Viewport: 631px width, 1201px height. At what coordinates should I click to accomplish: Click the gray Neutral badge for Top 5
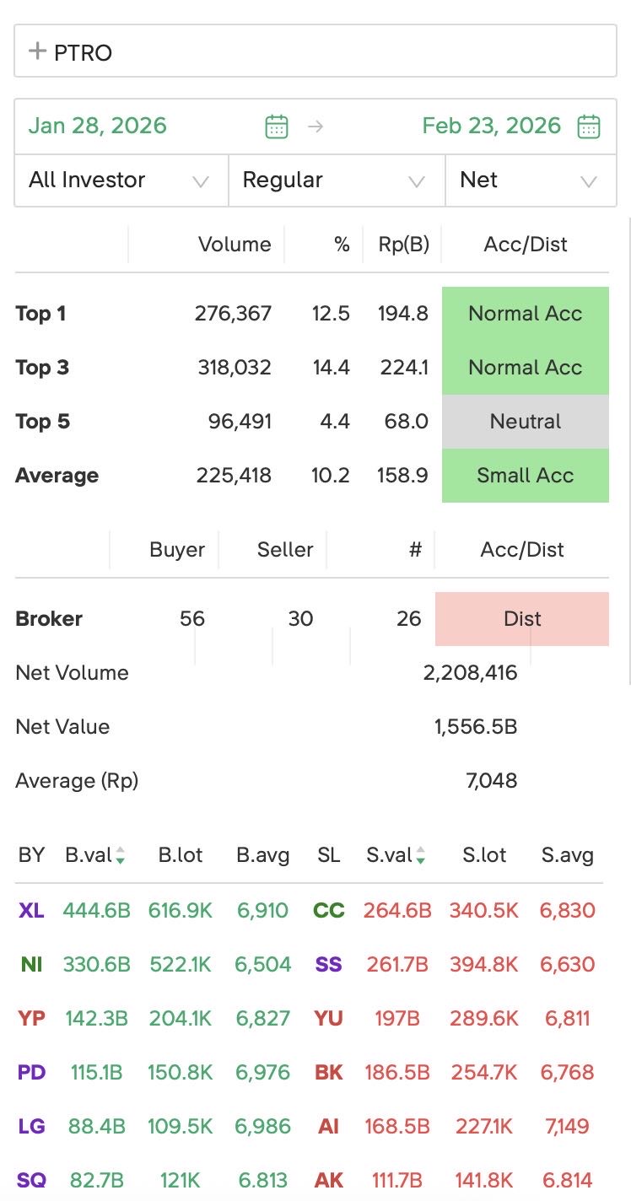click(525, 422)
